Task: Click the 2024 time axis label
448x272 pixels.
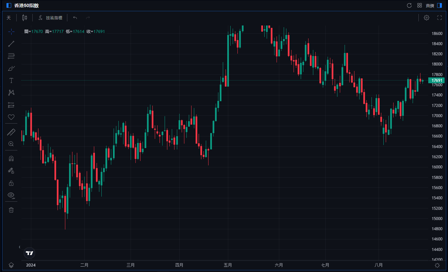Action: click(31, 265)
